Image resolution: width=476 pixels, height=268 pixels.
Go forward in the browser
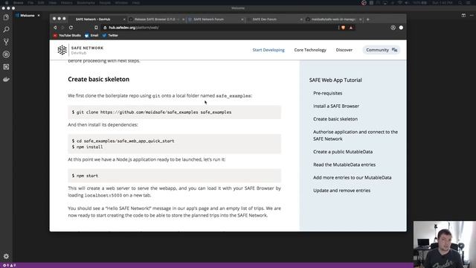point(62,28)
